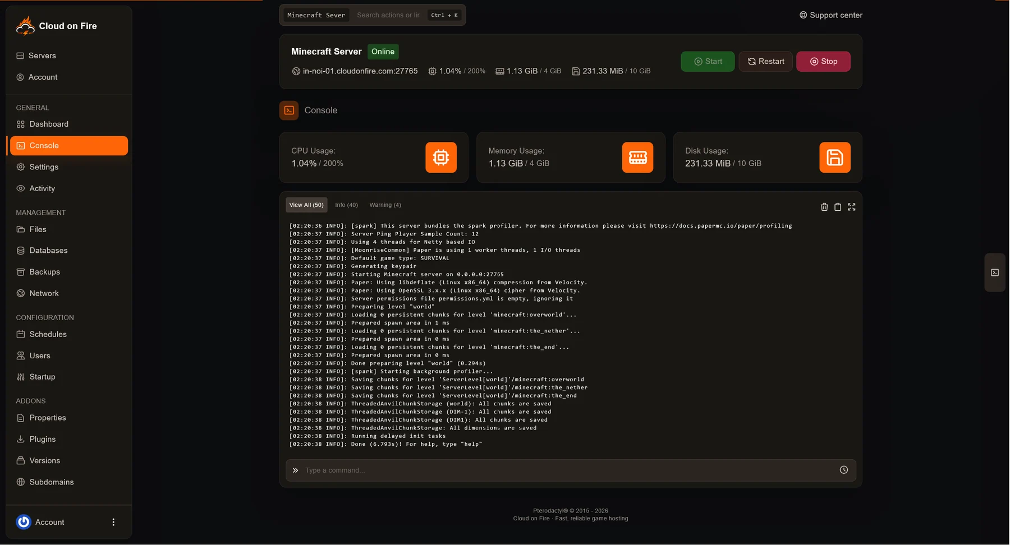
Task: Restart the Minecraft server
Action: point(766,62)
